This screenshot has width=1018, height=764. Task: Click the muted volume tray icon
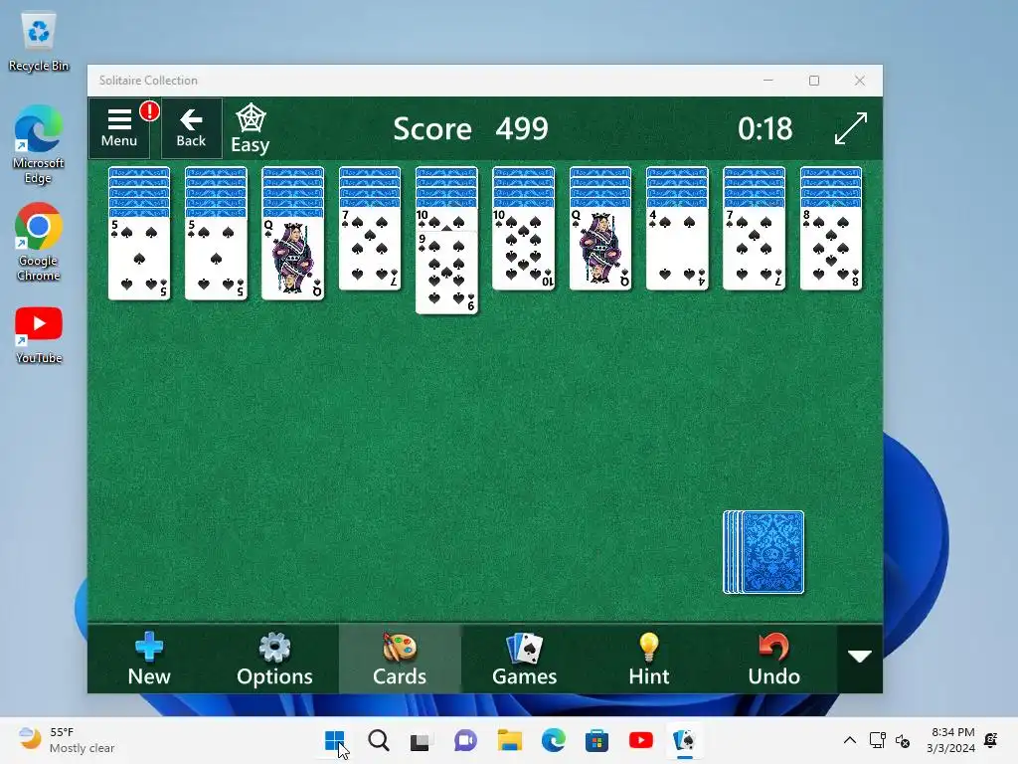[x=903, y=740]
